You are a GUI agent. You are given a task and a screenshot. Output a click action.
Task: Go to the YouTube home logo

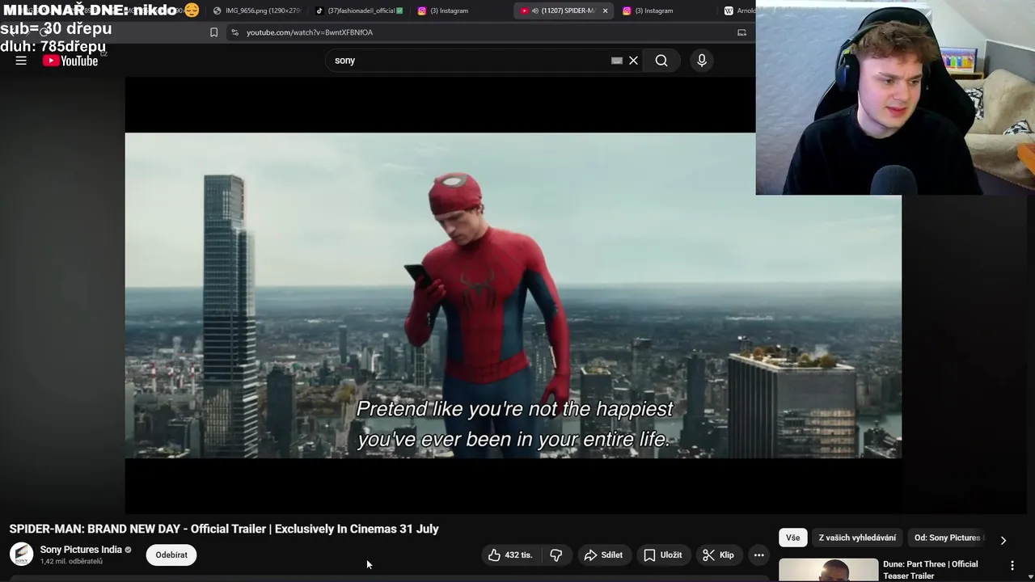click(70, 61)
